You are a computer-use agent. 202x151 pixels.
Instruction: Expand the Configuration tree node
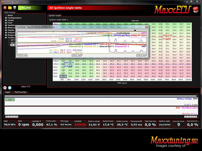[6, 18]
